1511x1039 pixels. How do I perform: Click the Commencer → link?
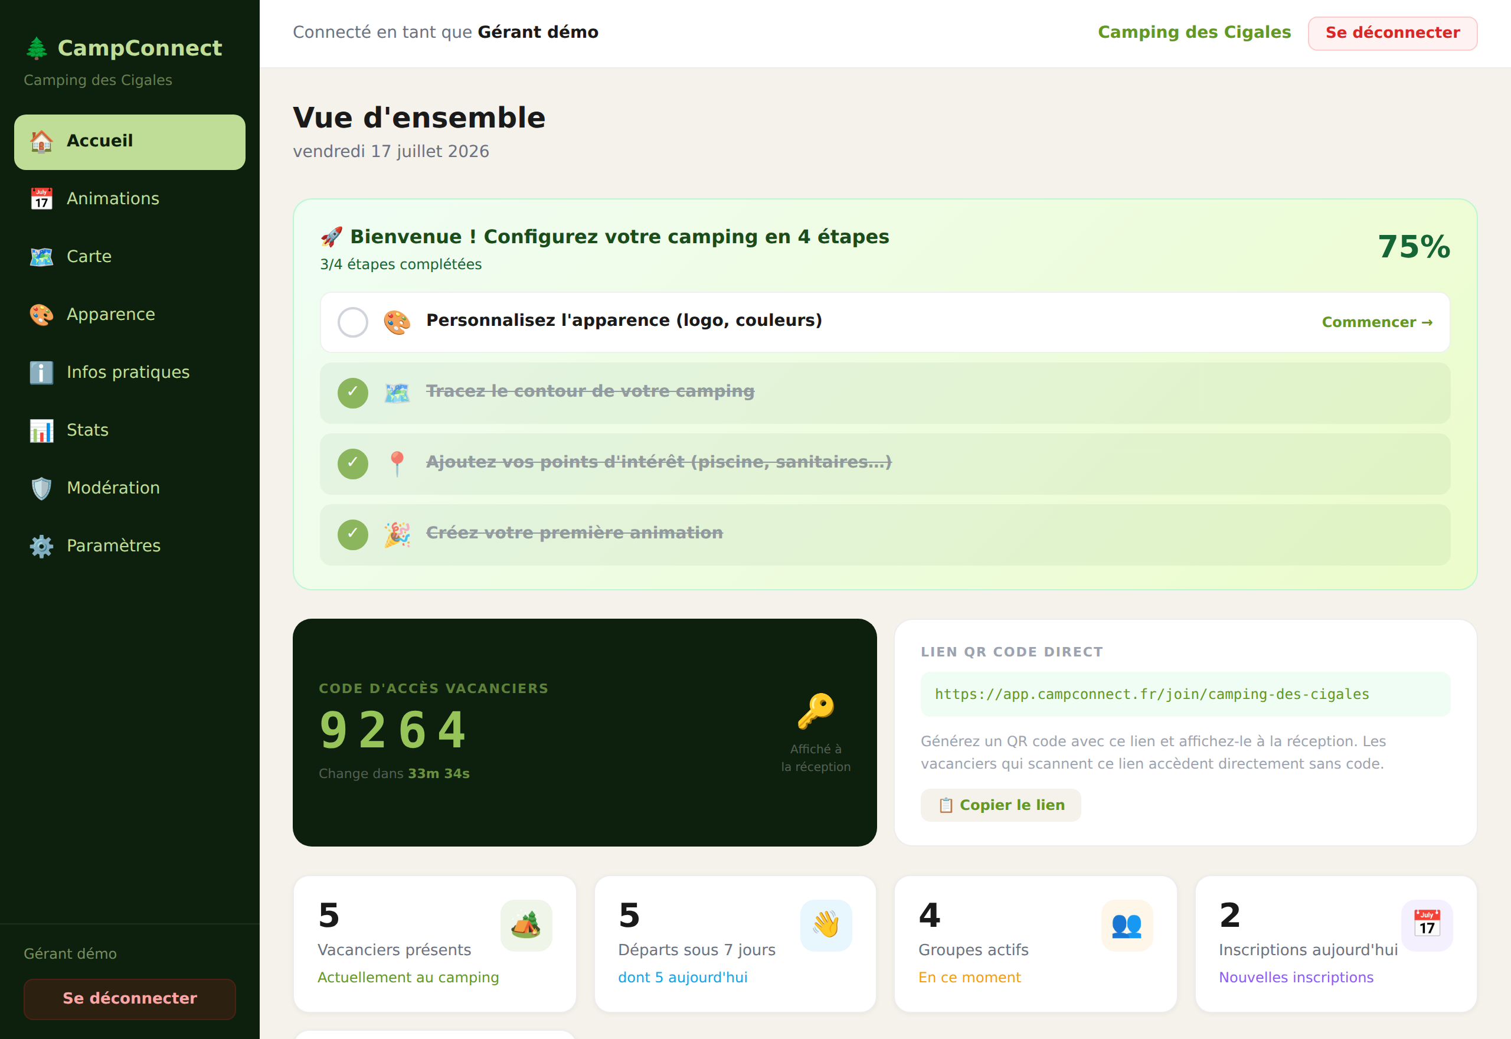coord(1377,322)
